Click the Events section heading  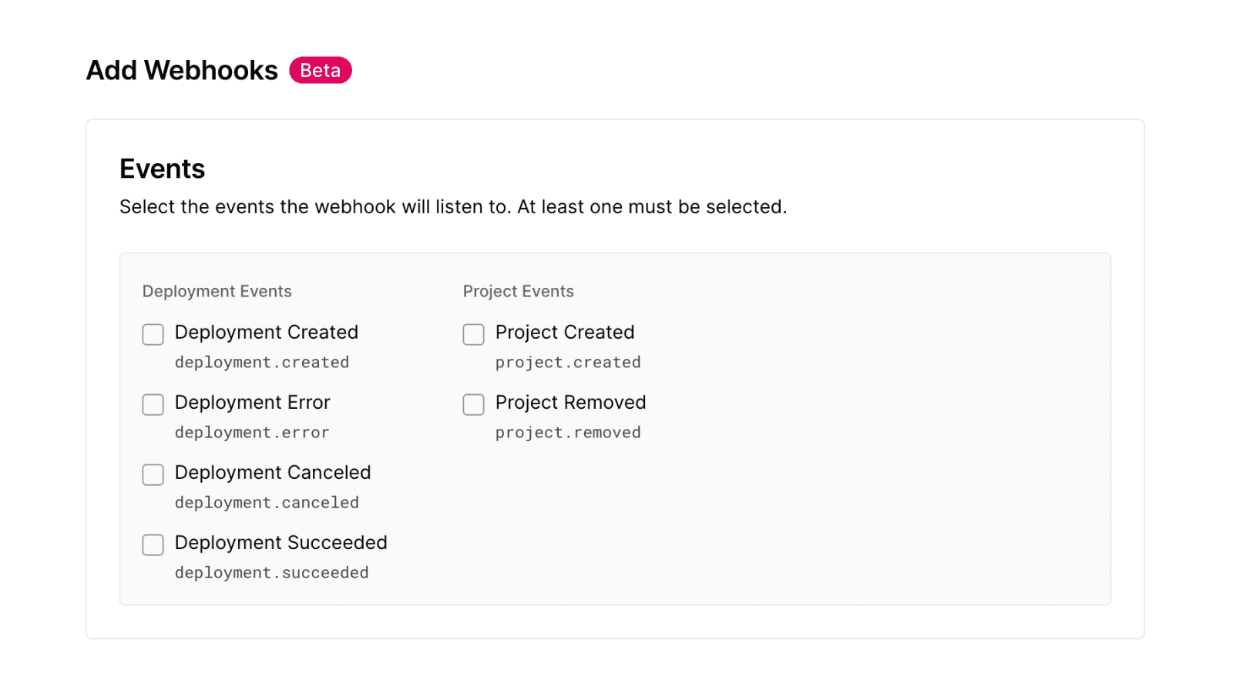pyautogui.click(x=162, y=169)
